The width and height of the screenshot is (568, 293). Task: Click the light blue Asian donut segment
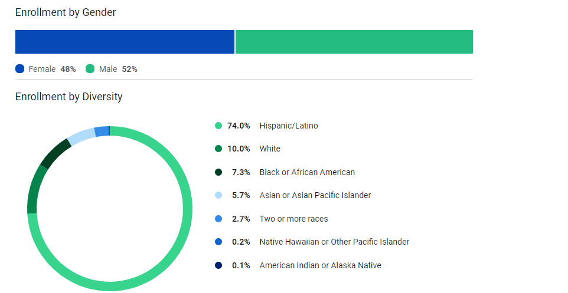coord(81,136)
